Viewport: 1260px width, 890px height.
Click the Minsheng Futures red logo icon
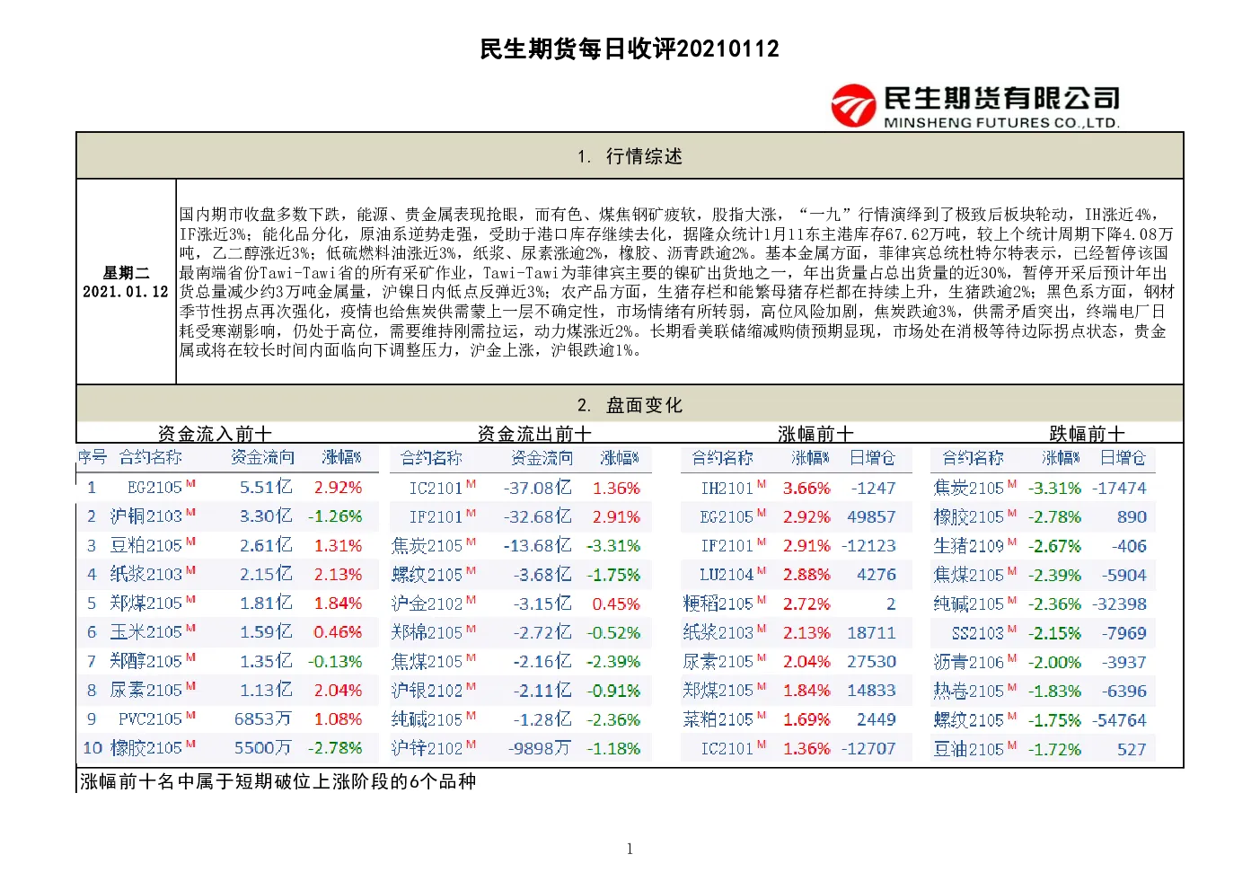coord(852,107)
